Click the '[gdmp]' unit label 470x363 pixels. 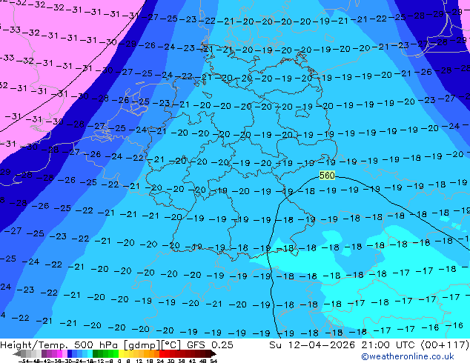click(x=142, y=345)
